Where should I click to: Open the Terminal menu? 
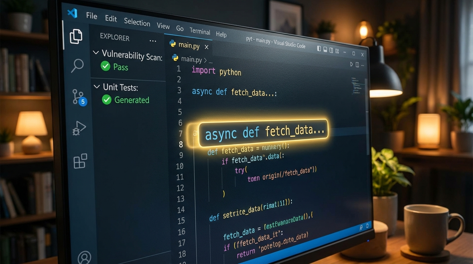(x=200, y=31)
